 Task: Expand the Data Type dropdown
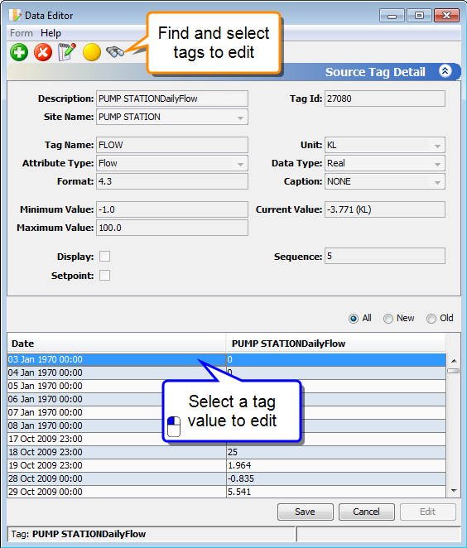click(437, 164)
